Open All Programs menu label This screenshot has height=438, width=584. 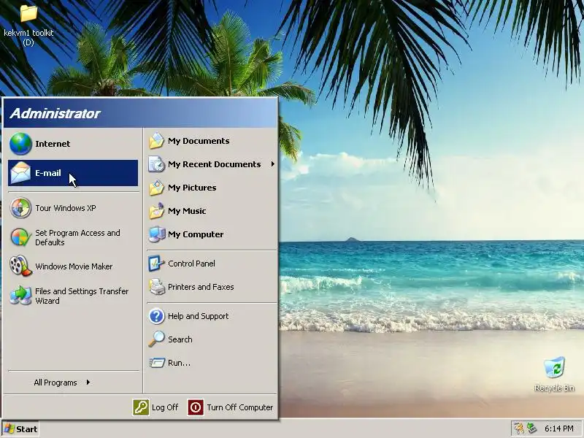click(x=55, y=383)
